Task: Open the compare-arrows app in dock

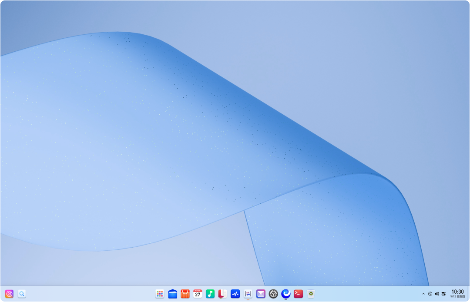Action: pos(248,294)
